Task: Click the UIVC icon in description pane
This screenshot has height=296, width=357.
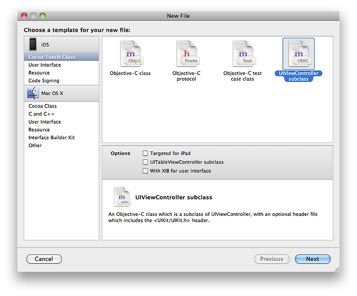Action: coord(122,197)
